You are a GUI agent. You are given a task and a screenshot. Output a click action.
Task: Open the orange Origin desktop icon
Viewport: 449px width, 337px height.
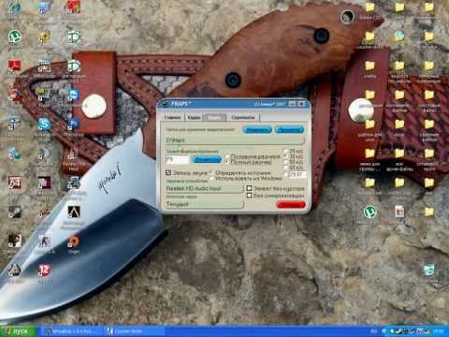pos(74,242)
